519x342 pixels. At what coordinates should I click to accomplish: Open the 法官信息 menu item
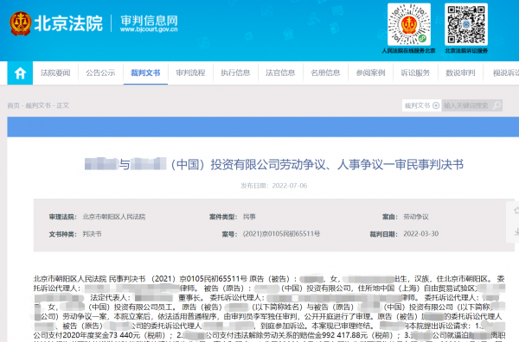(280, 73)
